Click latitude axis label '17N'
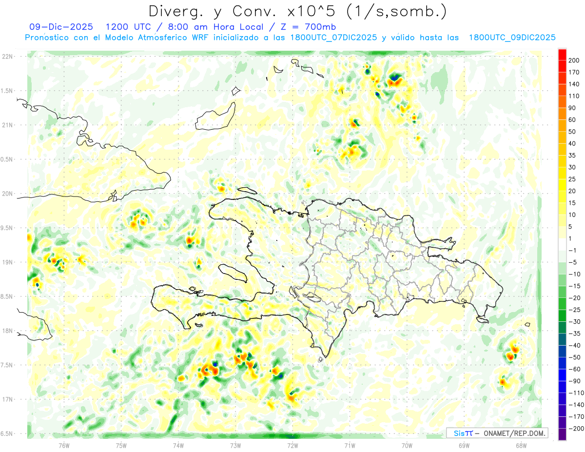This screenshot has width=585, height=452. (x=8, y=399)
